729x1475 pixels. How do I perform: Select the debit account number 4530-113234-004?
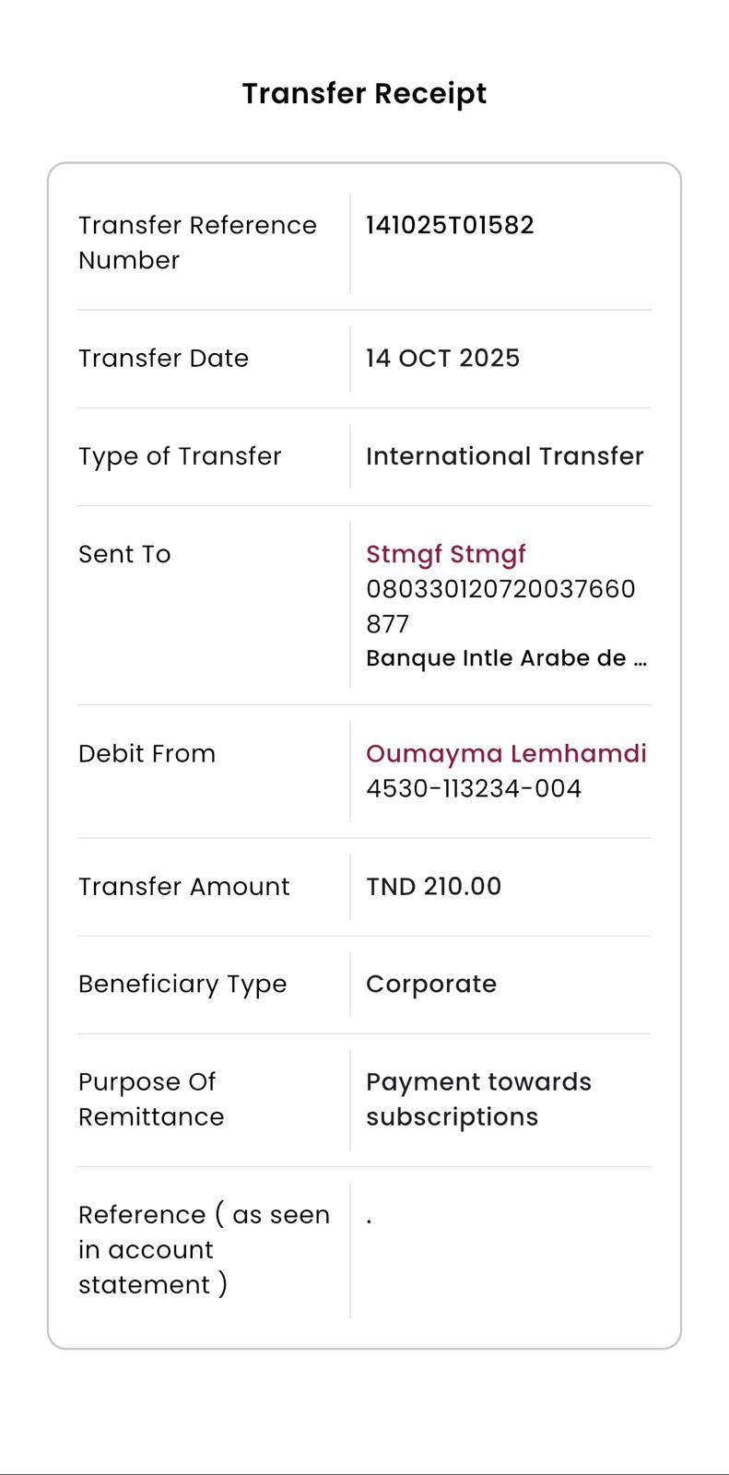[474, 789]
